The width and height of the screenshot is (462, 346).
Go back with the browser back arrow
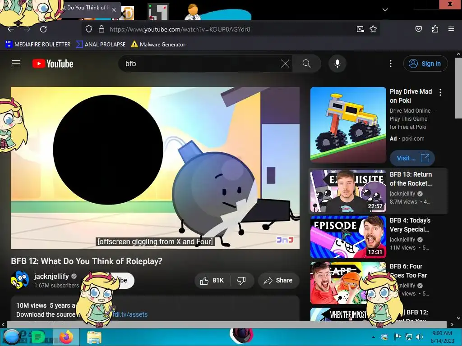11,29
